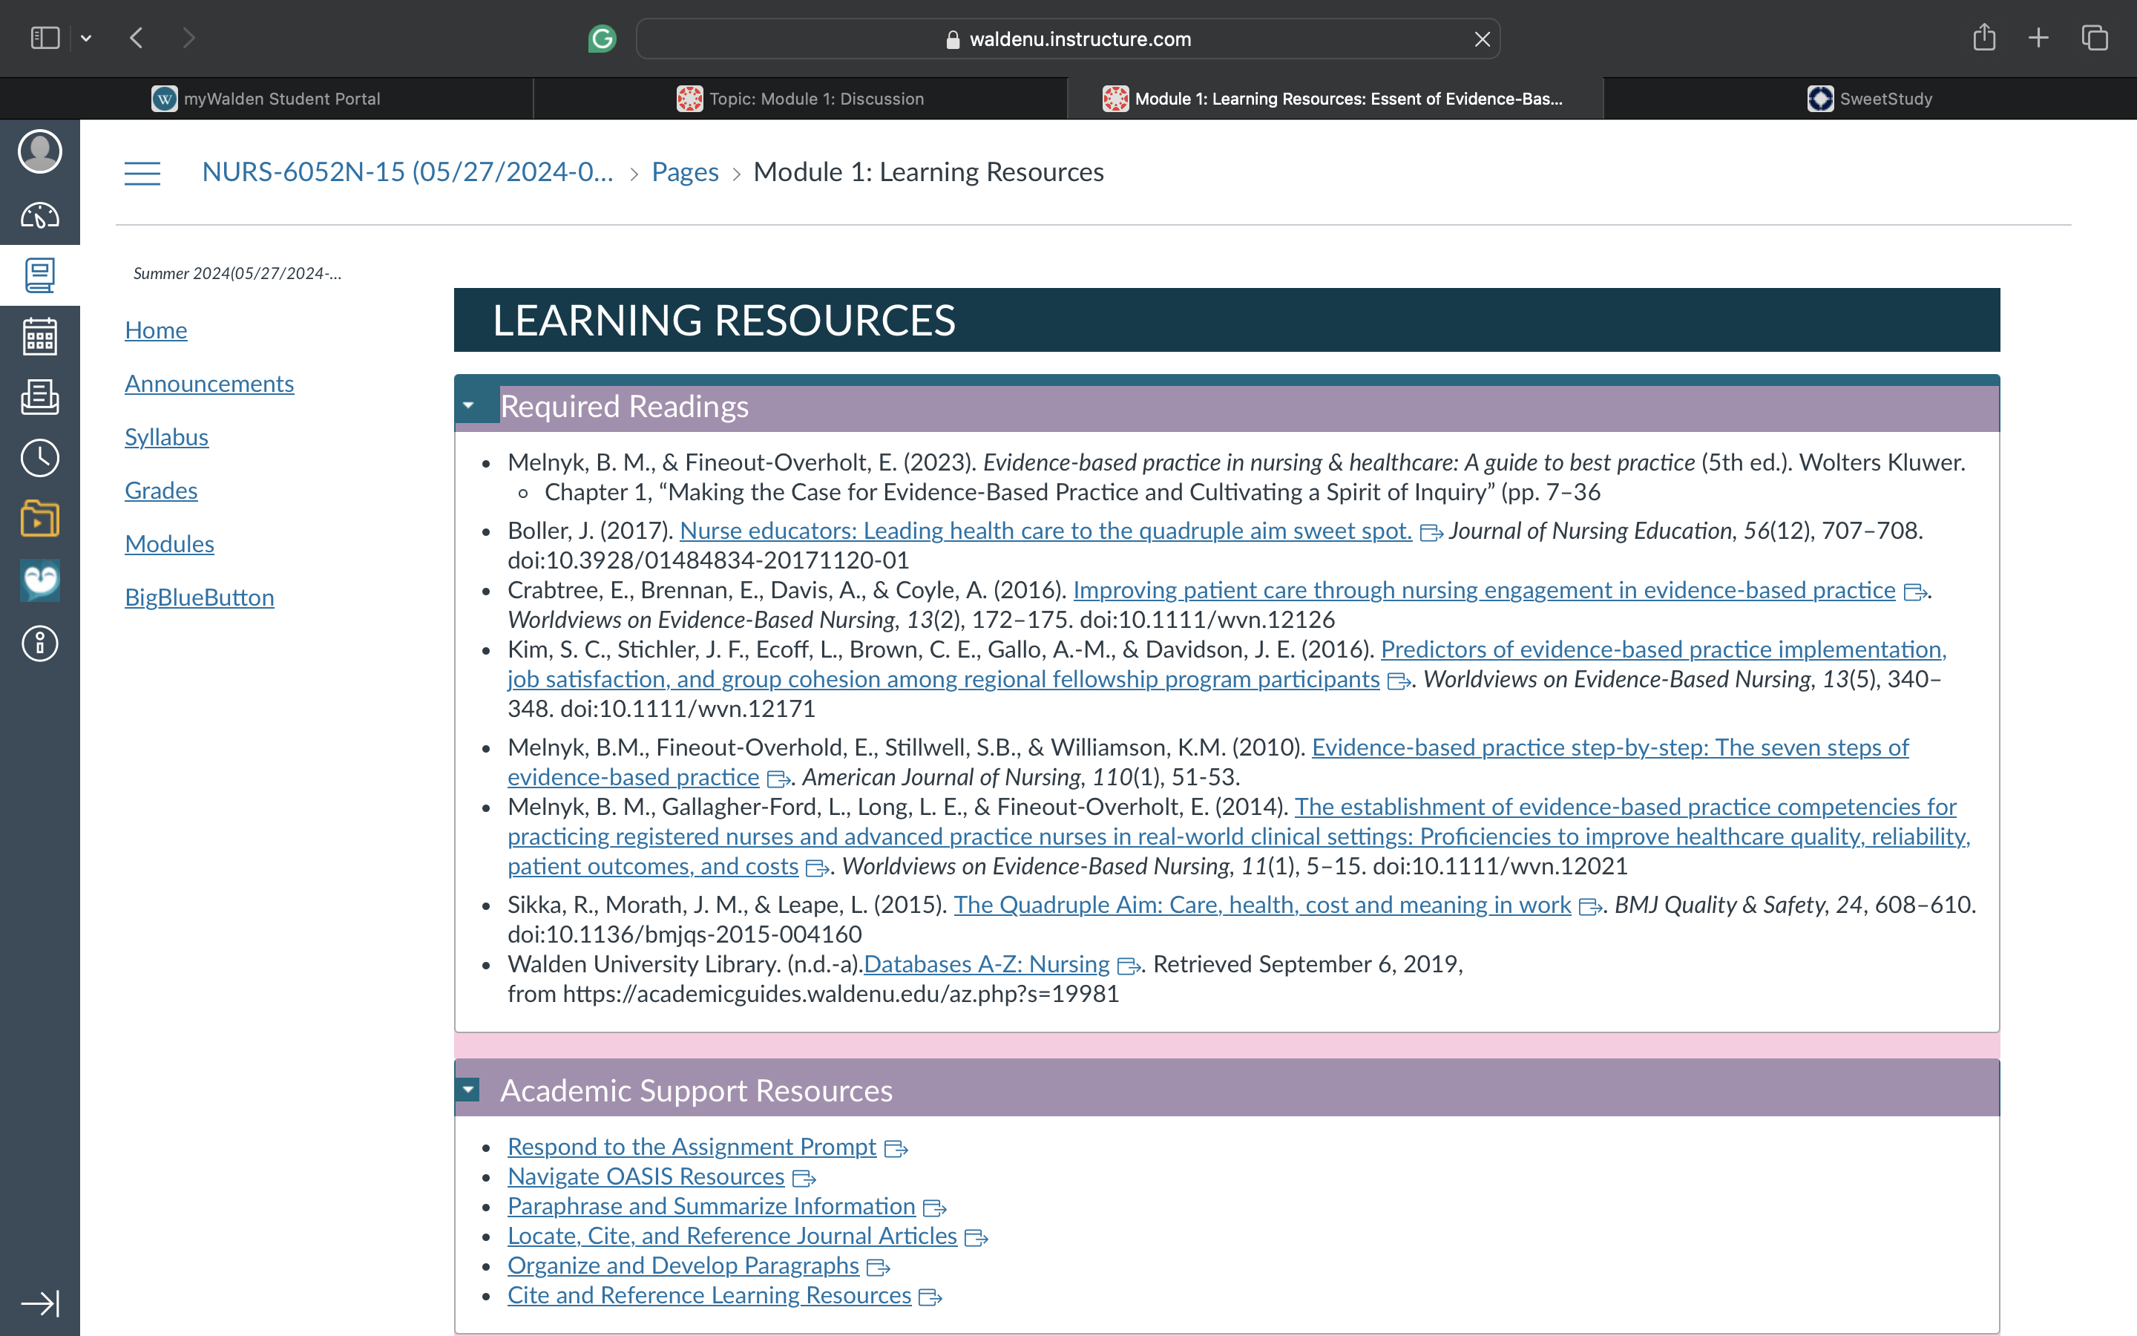Open the Canvas Account avatar
This screenshot has height=1336, width=2137.
click(40, 151)
